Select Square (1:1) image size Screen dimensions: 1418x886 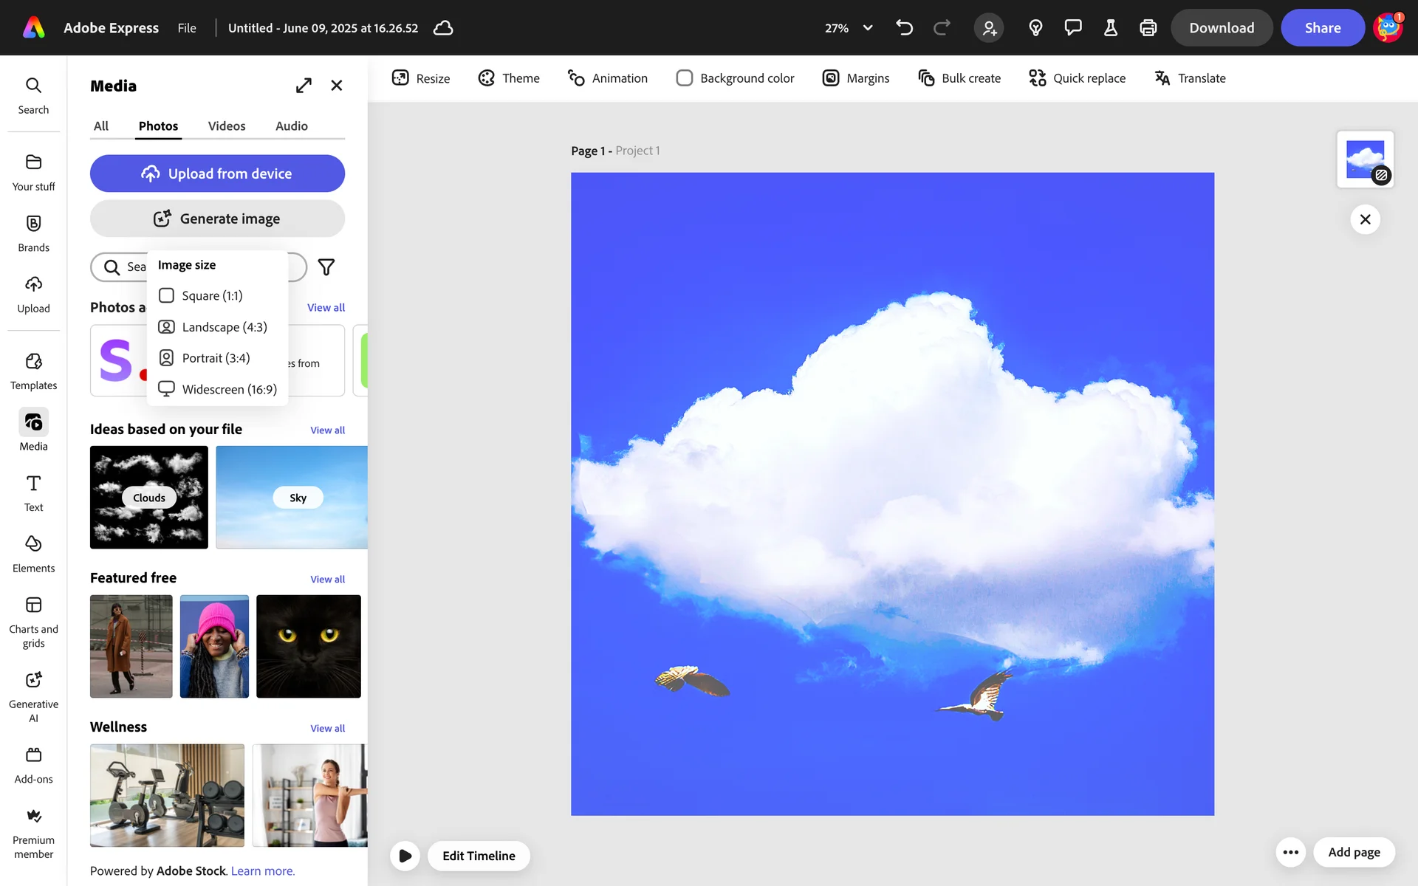(x=167, y=295)
